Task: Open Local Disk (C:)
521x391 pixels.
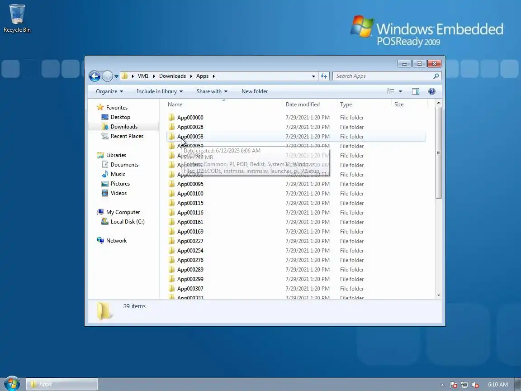Action: [128, 222]
